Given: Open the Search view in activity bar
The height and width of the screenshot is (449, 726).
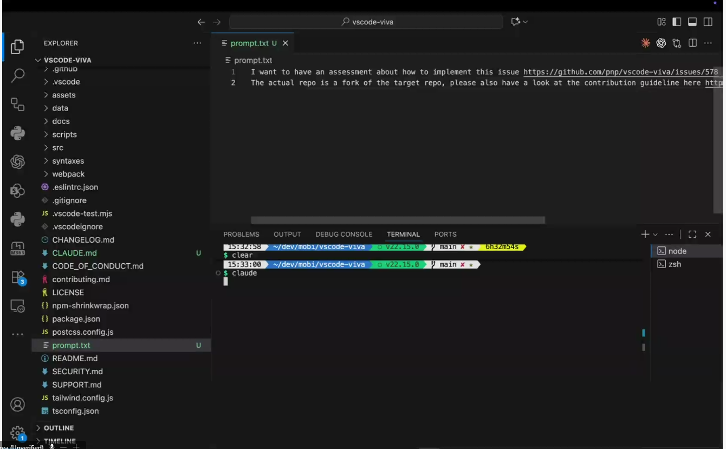Looking at the screenshot, I should tap(17, 75).
